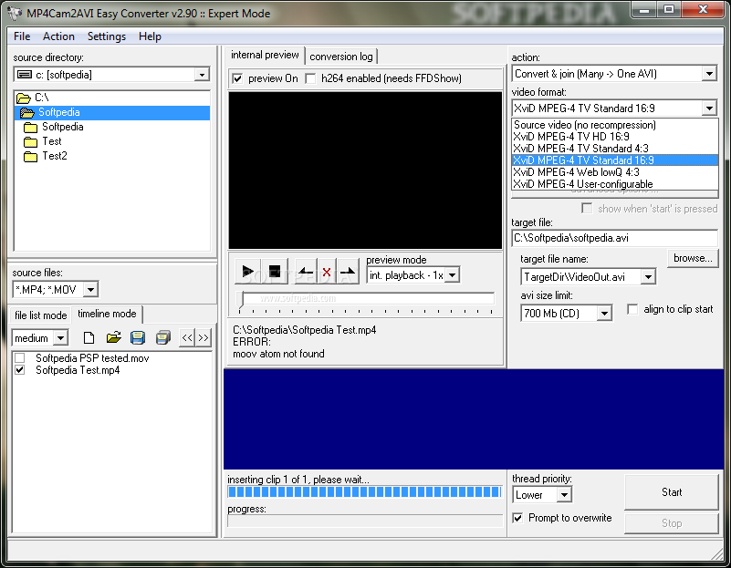This screenshot has width=731, height=568.
Task: Open the target file name dropdown
Action: pyautogui.click(x=648, y=277)
